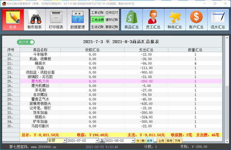Select the 斗车轴承 row name
The image size is (231, 150).
click(x=40, y=54)
